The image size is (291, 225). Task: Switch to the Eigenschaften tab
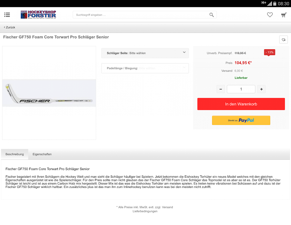pyautogui.click(x=42, y=154)
